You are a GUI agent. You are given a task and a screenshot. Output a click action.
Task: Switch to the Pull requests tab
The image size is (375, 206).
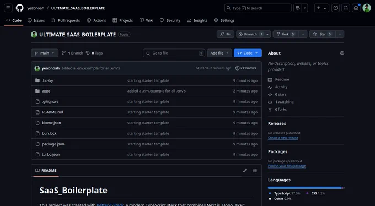tap(66, 20)
